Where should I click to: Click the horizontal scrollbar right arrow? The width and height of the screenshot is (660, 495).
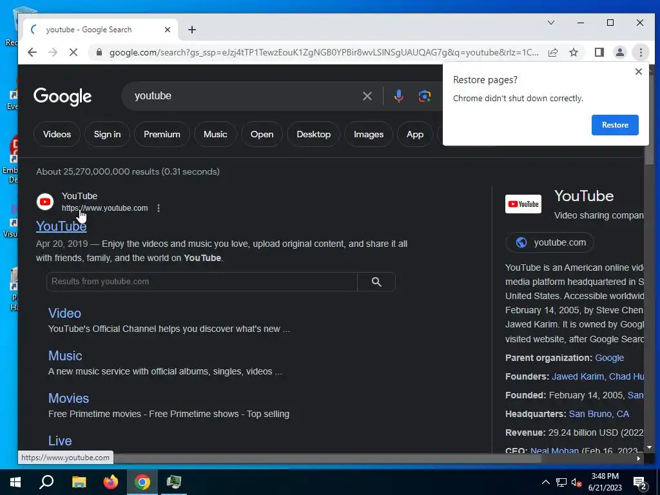[639, 458]
